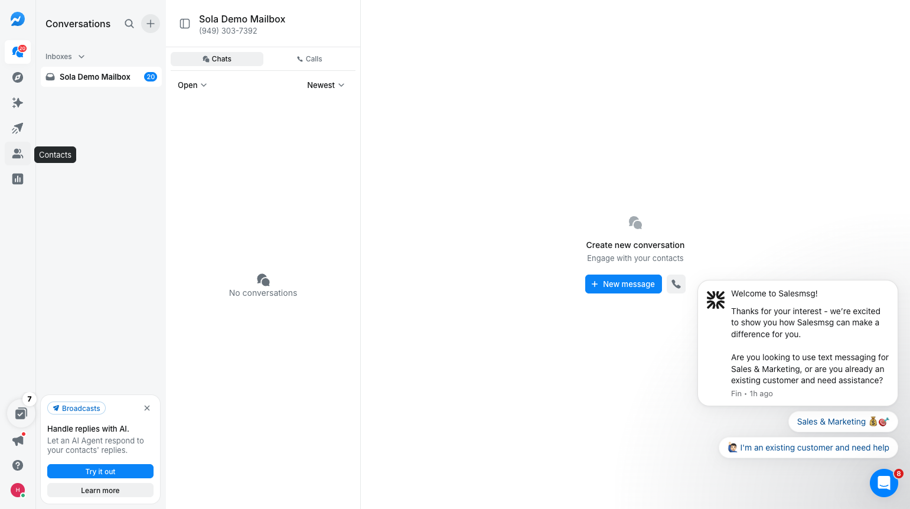Screen dimensions: 910x509
Task: Open Conversations from the sidebar chat icon
Action: pyautogui.click(x=18, y=52)
